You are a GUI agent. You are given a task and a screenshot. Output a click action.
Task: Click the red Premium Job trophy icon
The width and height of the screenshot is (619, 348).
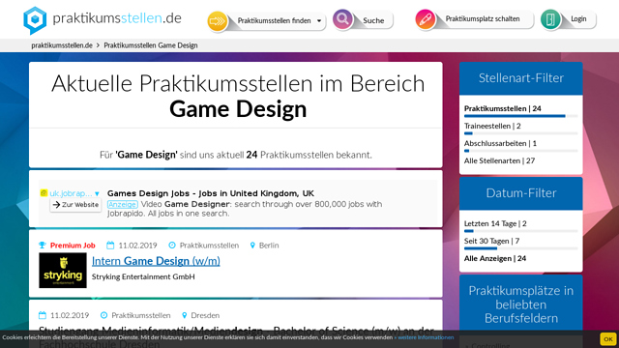tap(43, 245)
